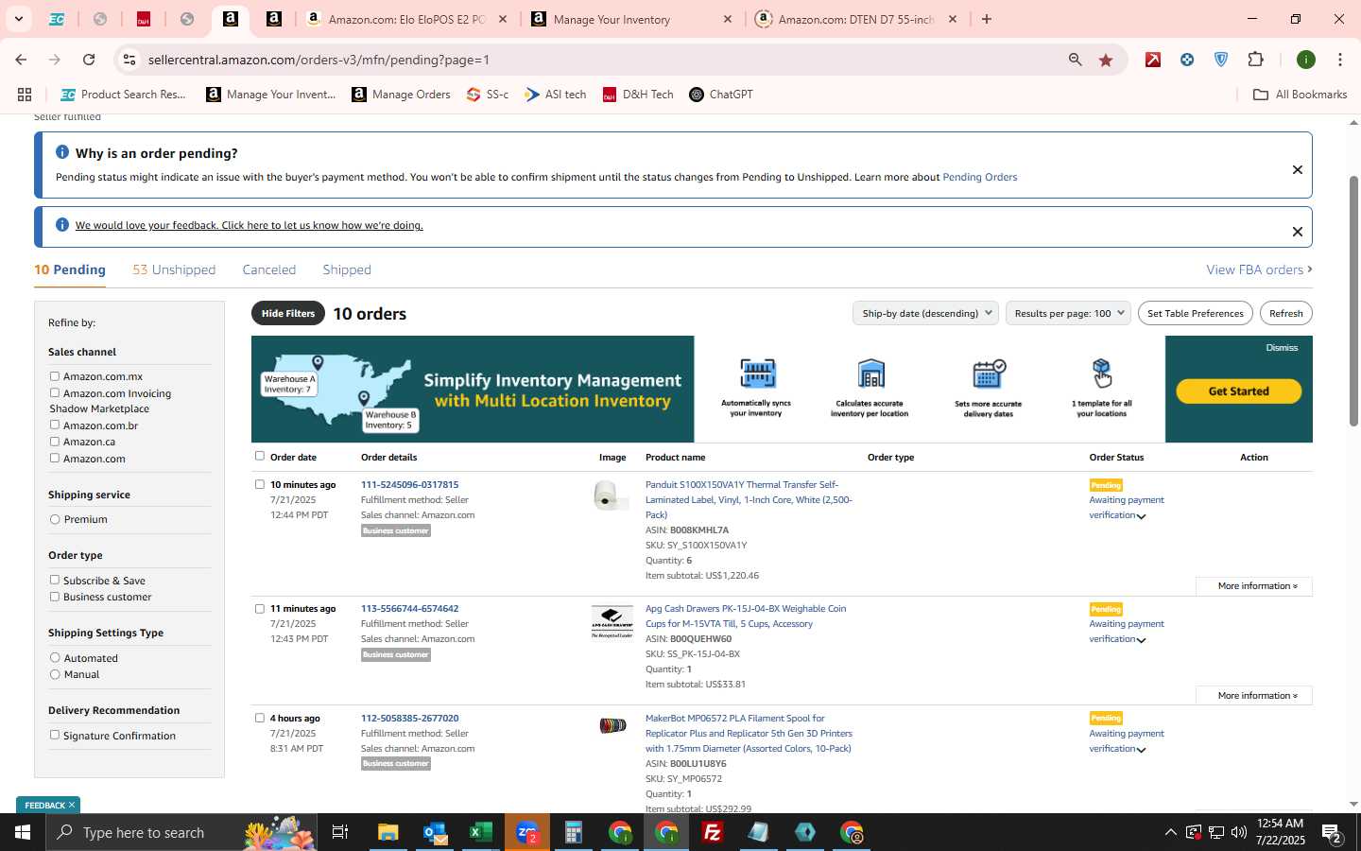The height and width of the screenshot is (851, 1361).
Task: Tick the select-all checkbox in table header
Action: (x=260, y=456)
